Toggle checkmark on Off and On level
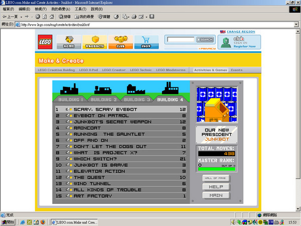Image resolution: width=301 pixels, height=226 pixels. (x=67, y=140)
